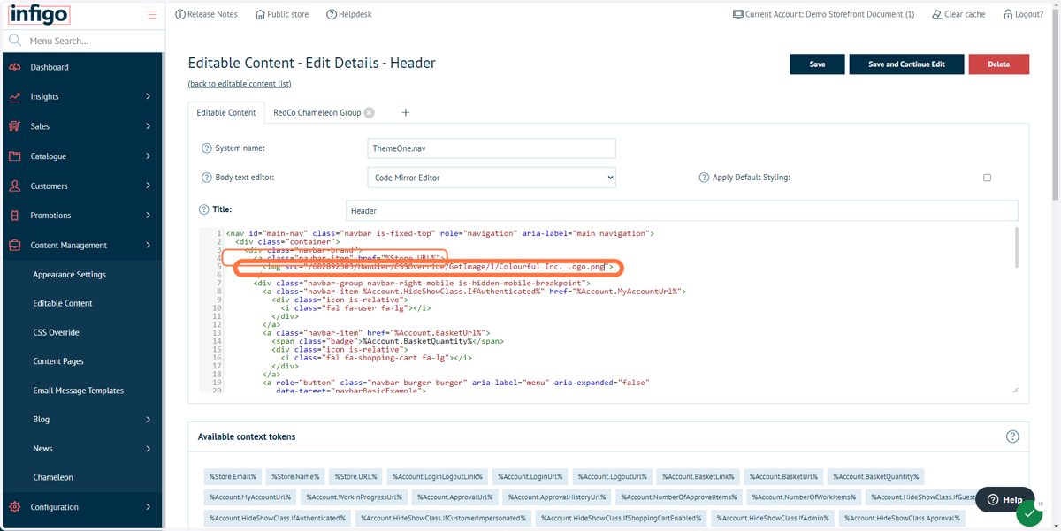
Task: Follow back to editable content list link
Action: [x=240, y=84]
